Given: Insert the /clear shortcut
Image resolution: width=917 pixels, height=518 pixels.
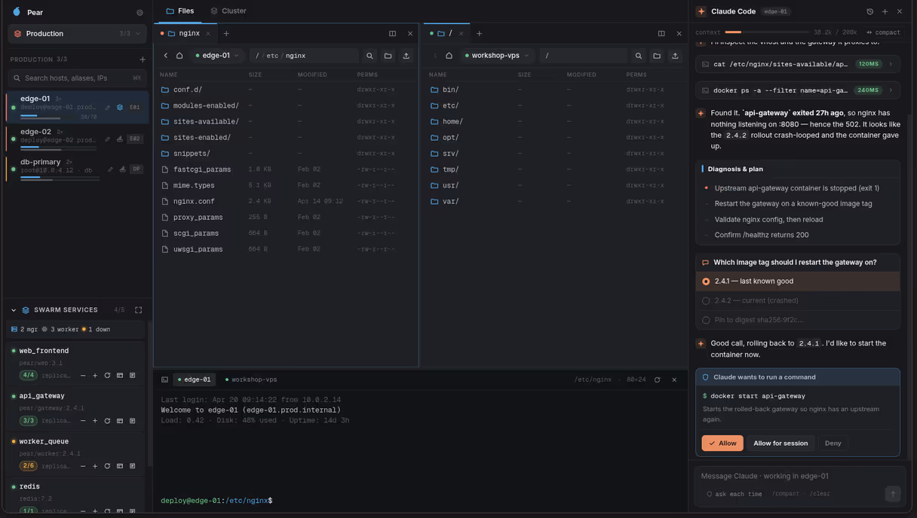Looking at the screenshot, I should [820, 494].
